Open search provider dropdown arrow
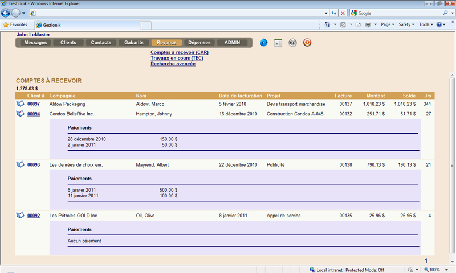This screenshot has height=273, width=456. coord(452,13)
